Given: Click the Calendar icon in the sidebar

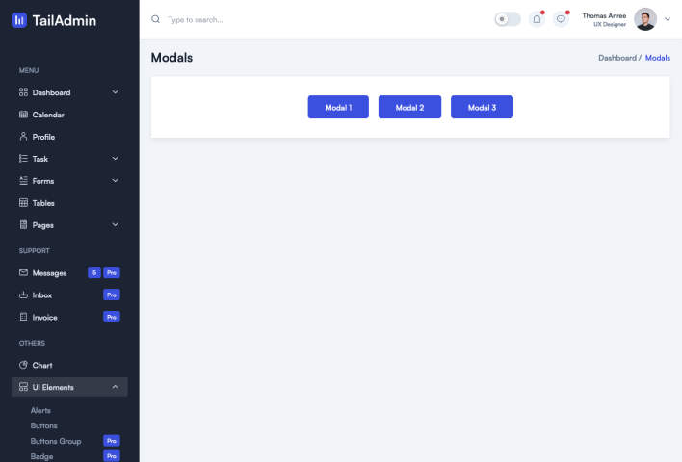Looking at the screenshot, I should 24,115.
